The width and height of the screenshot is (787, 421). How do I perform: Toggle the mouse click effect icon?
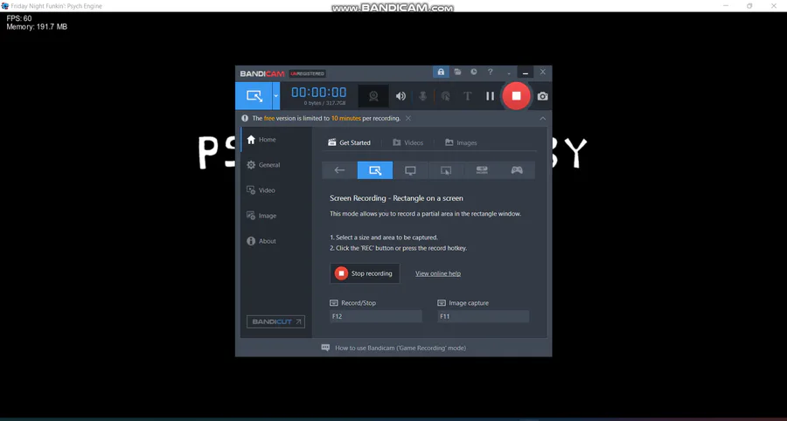pyautogui.click(x=445, y=96)
